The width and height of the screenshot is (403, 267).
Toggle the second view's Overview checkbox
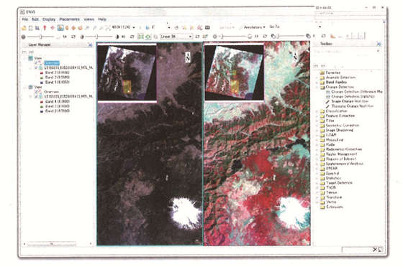[37, 91]
